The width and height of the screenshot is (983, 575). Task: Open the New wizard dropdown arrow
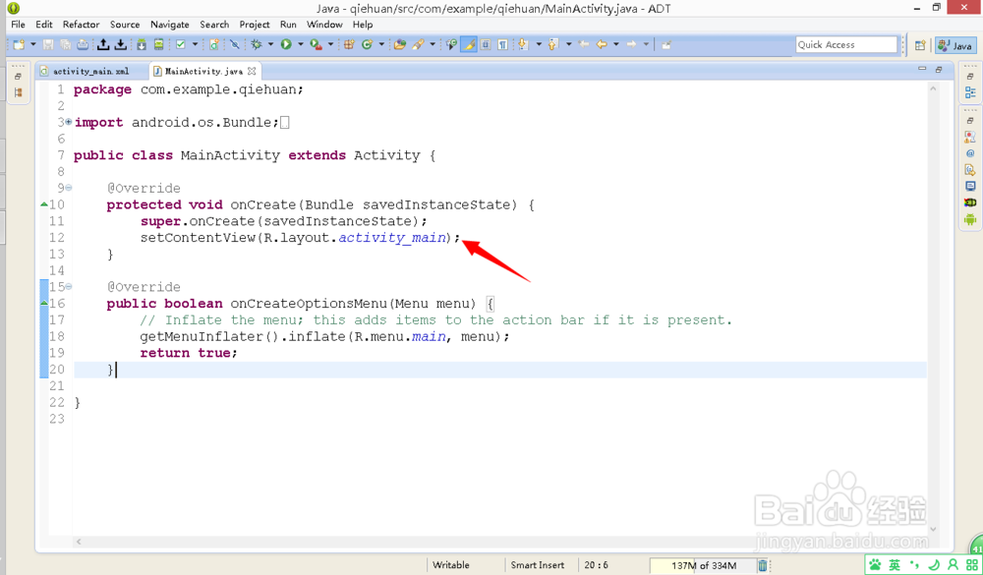coord(32,44)
